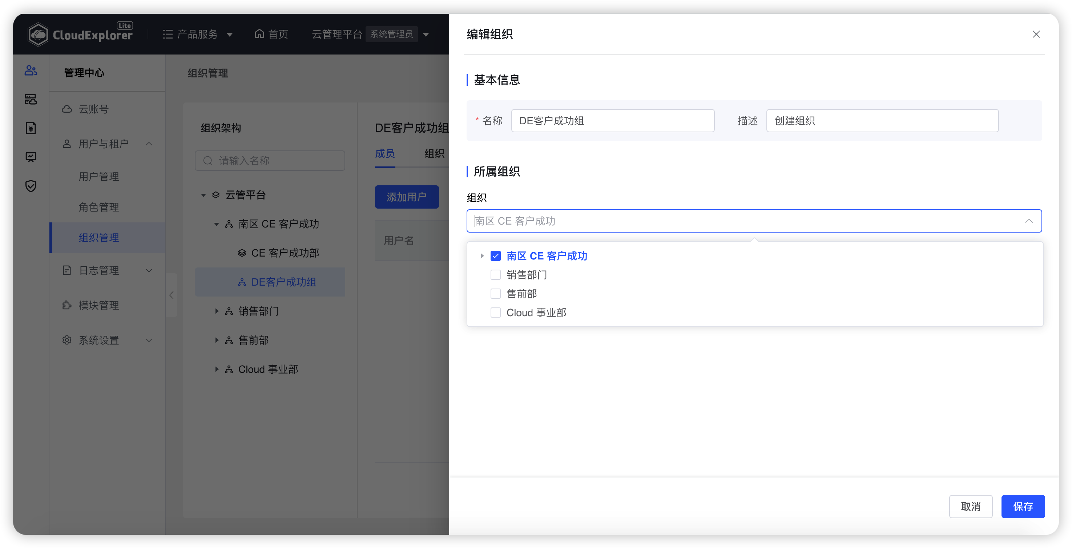Expand the 销售部门 tree node arrow
1072x548 pixels.
tap(216, 311)
